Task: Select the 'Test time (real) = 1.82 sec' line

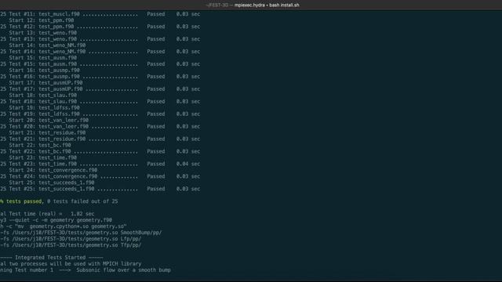Action: point(47,214)
